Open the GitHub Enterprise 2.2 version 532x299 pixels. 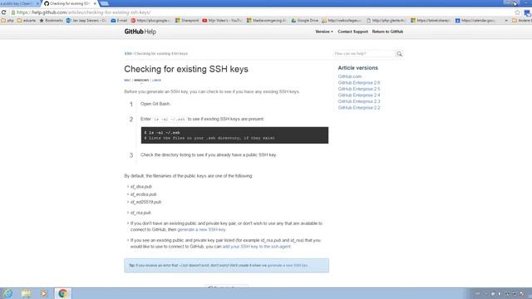click(359, 107)
